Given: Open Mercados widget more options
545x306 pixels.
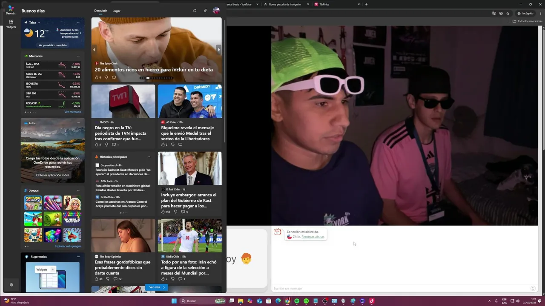Looking at the screenshot, I should (78, 56).
